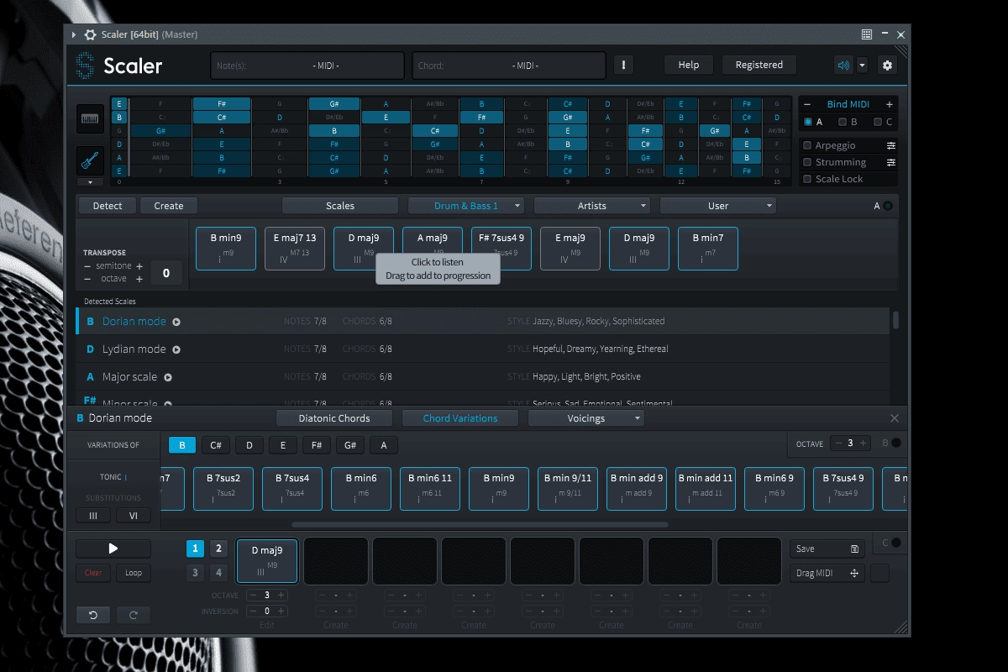Click the D maj9 progression slot

pyautogui.click(x=267, y=561)
